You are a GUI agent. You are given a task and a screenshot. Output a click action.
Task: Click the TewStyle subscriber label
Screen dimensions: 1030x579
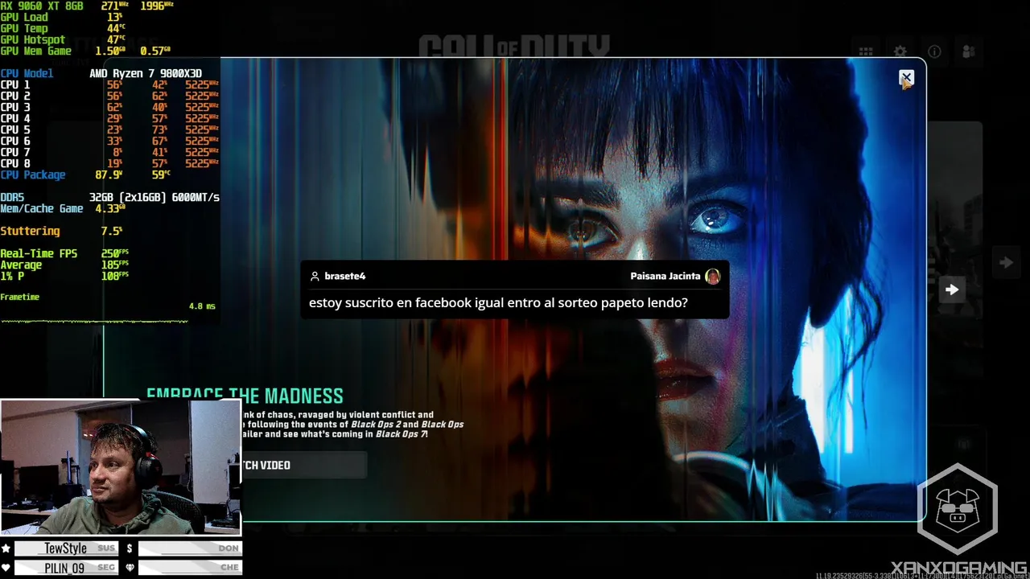pyautogui.click(x=66, y=548)
